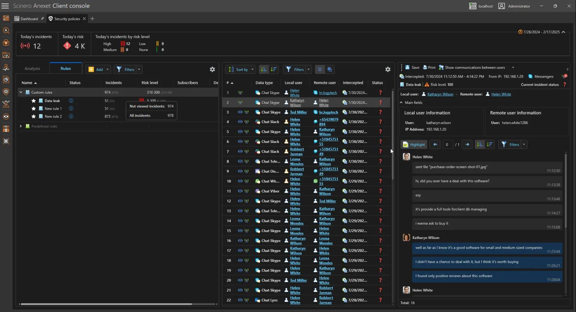Viewport: 576px width, 312px height.
Task: Open the chat Filters dropdown arrow
Action: coord(524,144)
